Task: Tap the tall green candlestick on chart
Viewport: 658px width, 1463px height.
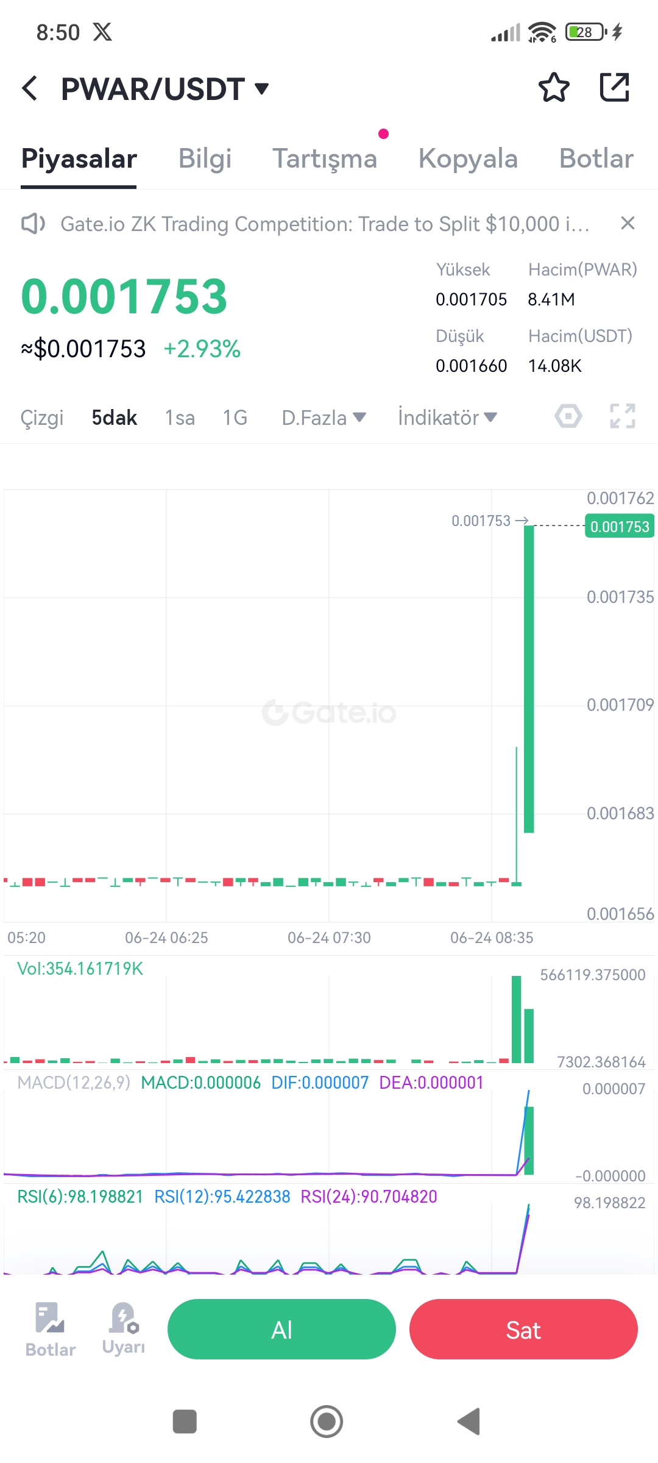Action: tap(529, 678)
